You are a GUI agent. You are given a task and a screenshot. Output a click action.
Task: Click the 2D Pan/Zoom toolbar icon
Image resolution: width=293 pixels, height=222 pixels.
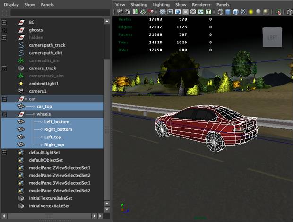151,12
